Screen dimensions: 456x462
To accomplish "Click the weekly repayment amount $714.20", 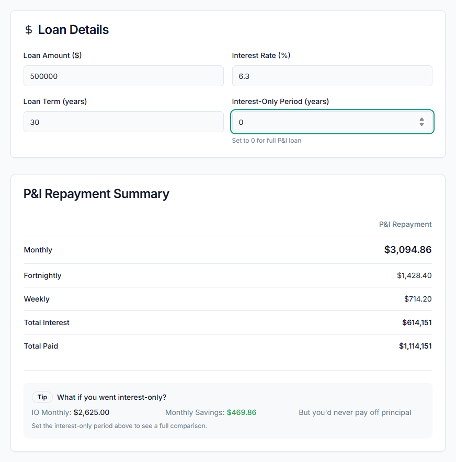I will [x=418, y=299].
